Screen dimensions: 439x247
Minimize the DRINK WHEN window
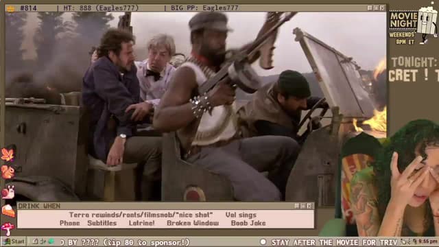(x=297, y=206)
